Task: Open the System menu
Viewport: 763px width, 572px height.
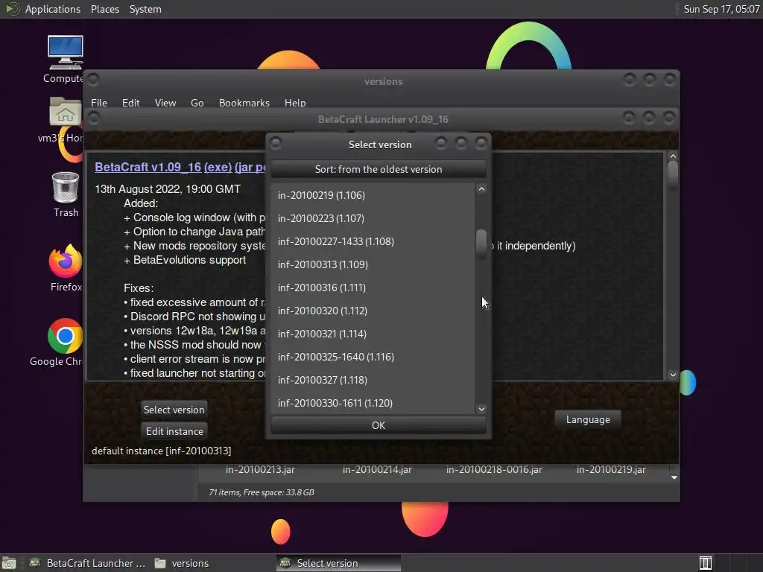Action: coord(145,9)
